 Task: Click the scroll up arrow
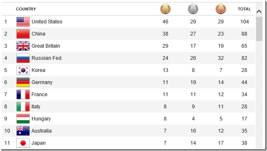click(x=259, y=12)
